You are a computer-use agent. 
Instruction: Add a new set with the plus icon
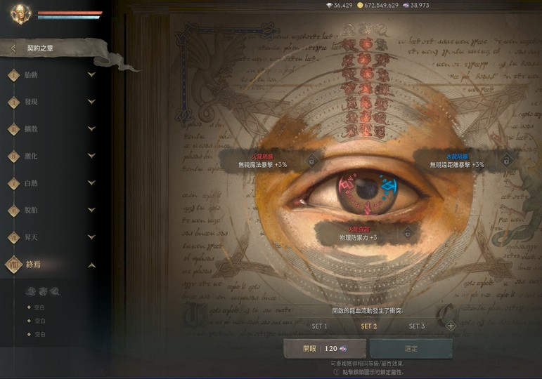click(451, 326)
